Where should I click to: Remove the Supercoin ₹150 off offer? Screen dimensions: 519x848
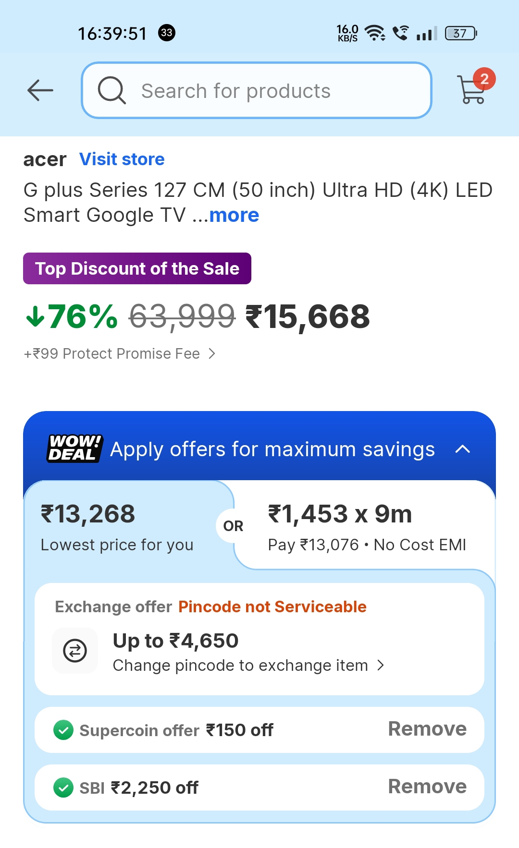[x=427, y=729]
